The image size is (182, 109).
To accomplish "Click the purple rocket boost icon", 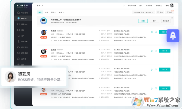I will [x=173, y=36].
